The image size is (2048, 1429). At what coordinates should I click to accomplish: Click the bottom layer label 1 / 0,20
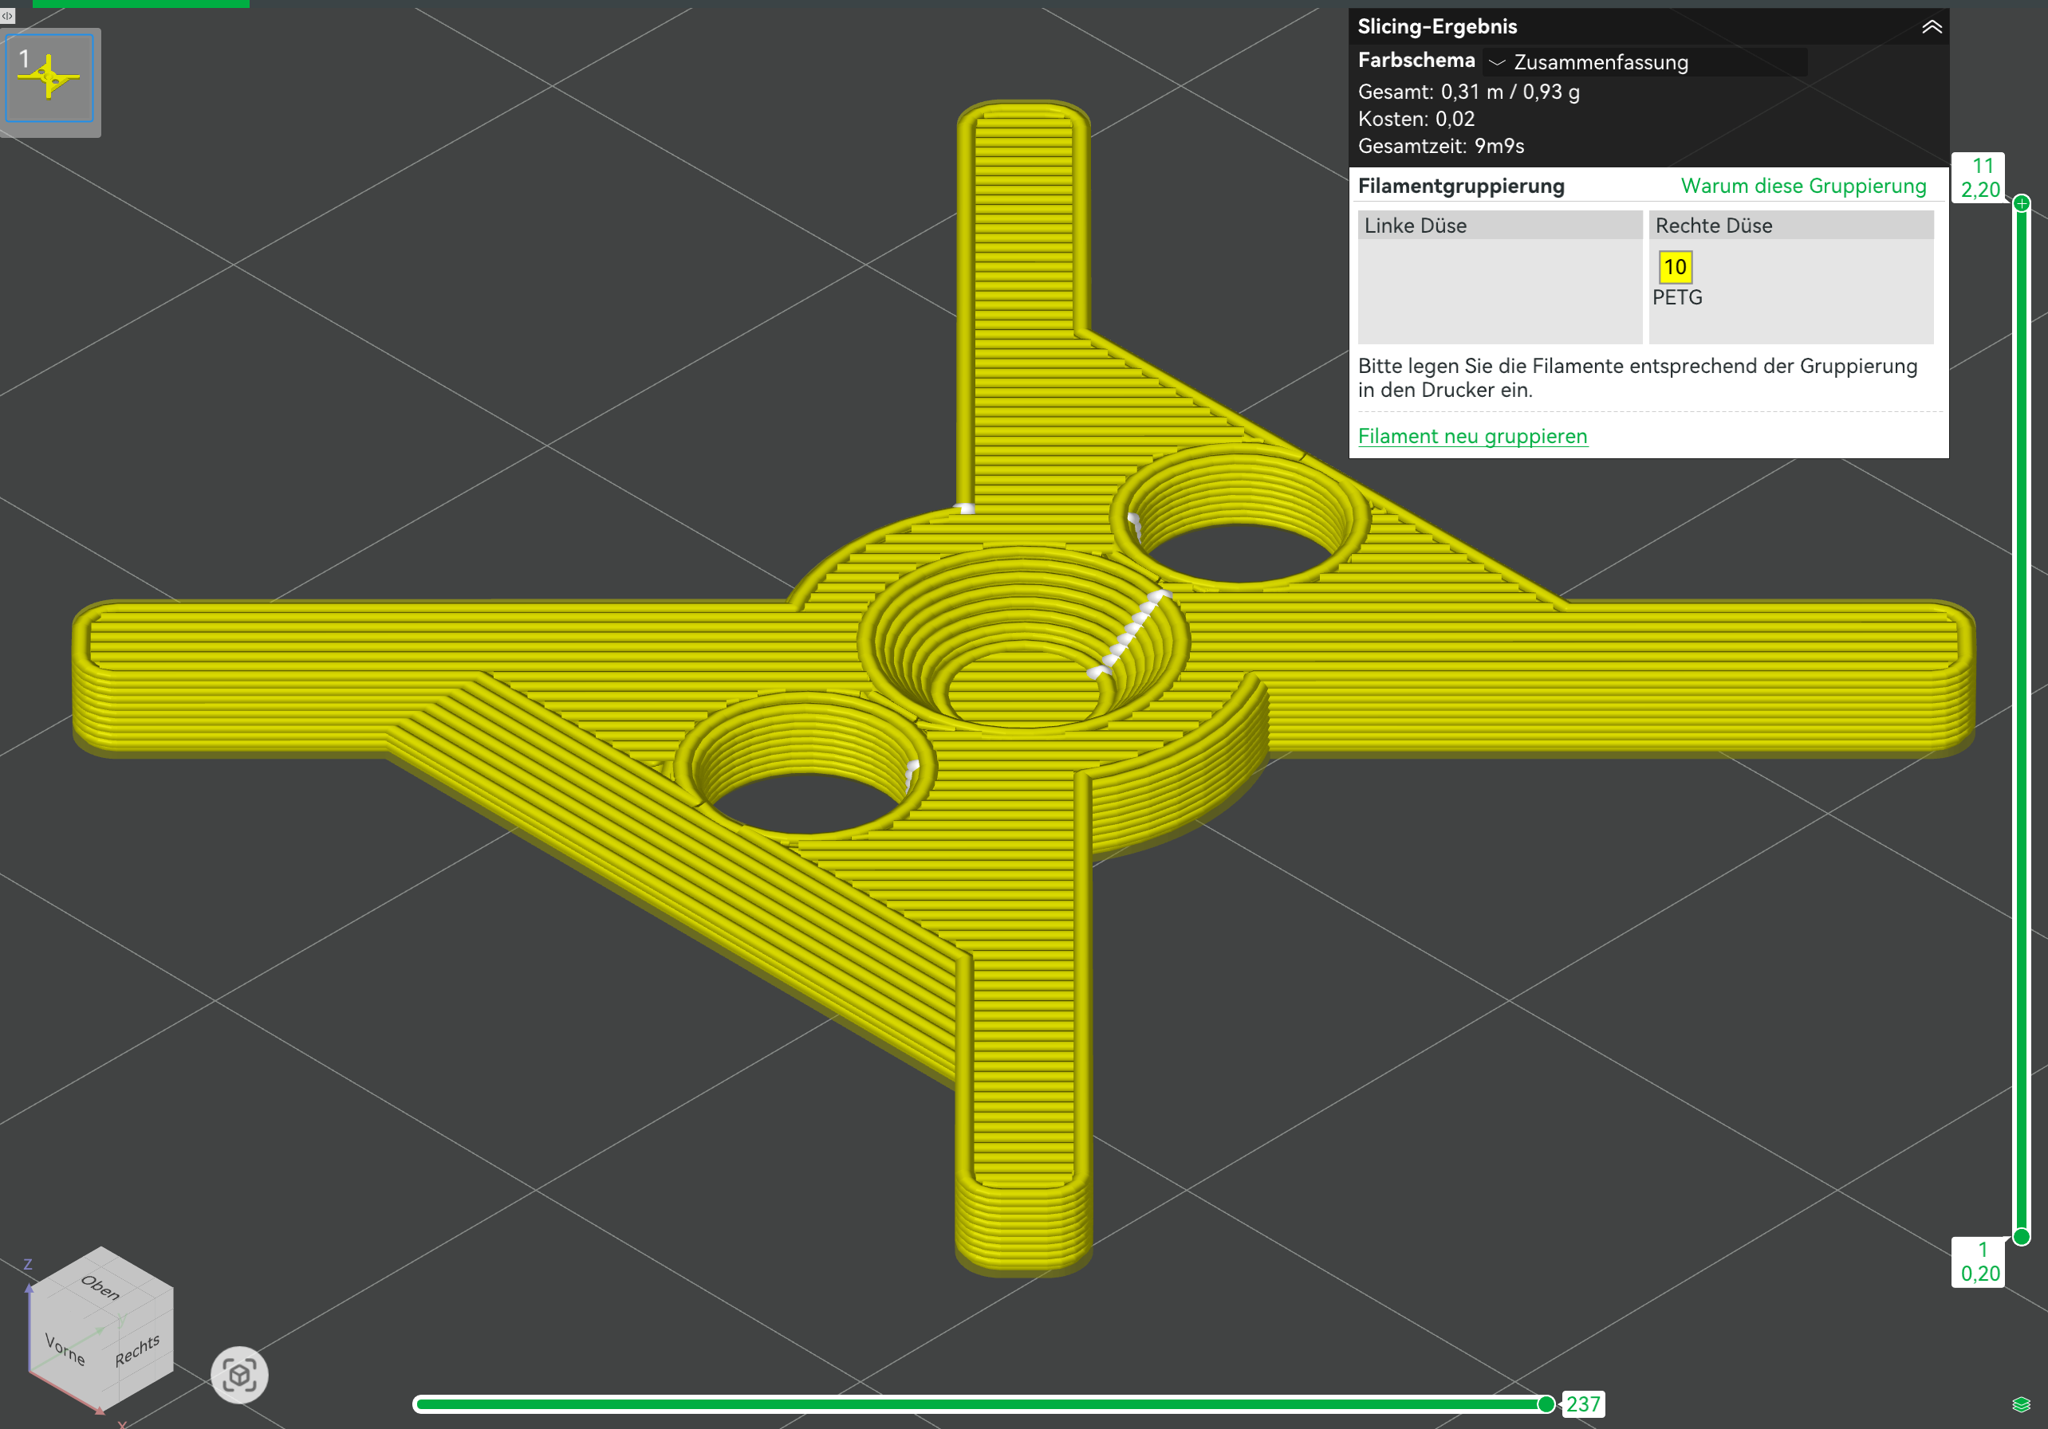[1979, 1262]
